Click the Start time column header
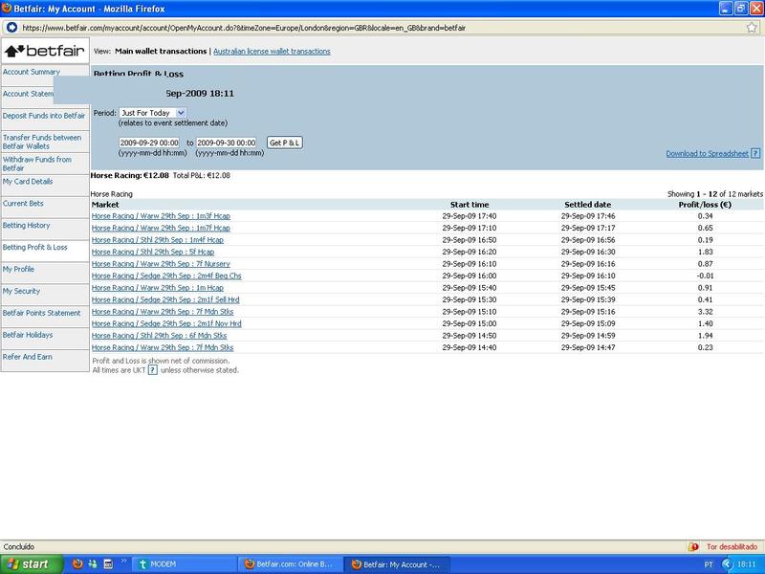 (x=470, y=205)
